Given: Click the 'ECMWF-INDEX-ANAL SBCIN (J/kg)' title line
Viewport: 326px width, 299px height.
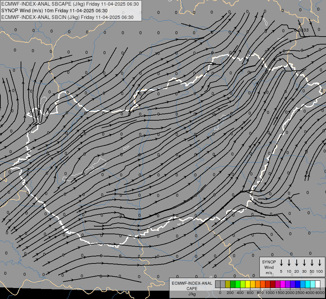Looking at the screenshot, I should [x=67, y=17].
